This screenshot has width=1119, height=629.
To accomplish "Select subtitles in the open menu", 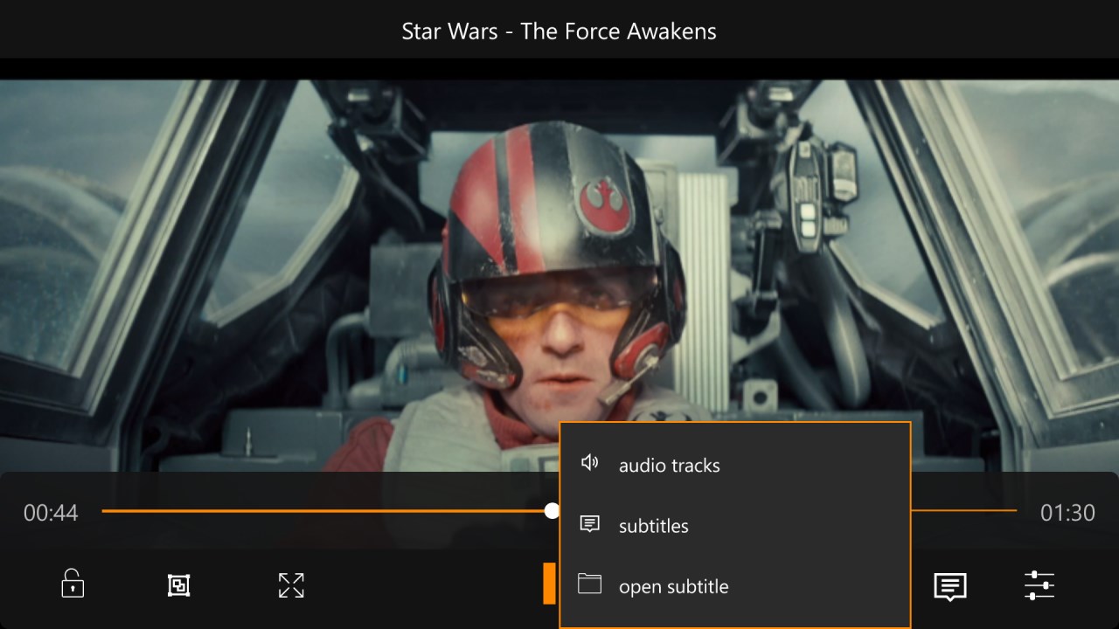I will [x=654, y=525].
